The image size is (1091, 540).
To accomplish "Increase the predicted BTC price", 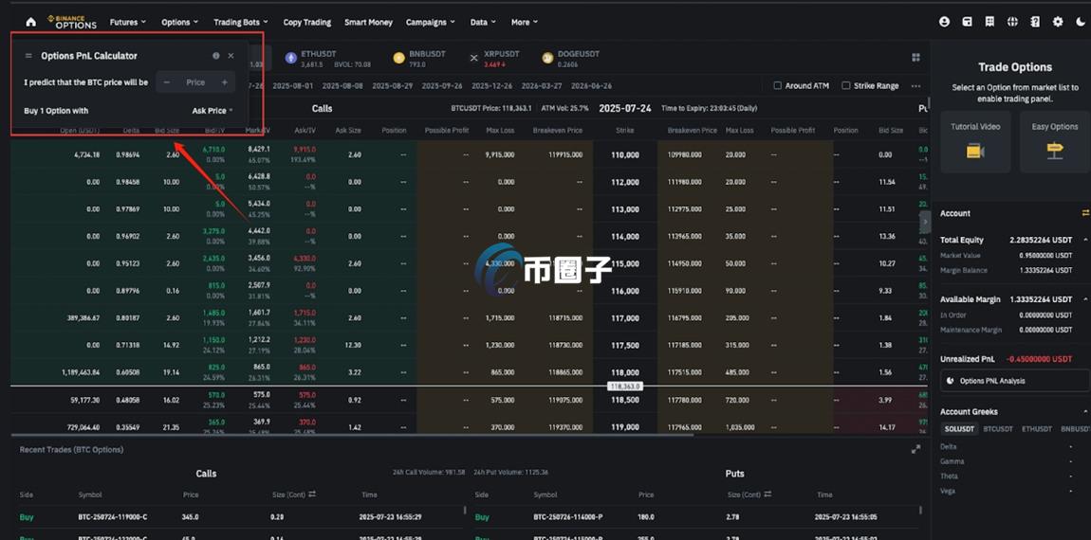I will coord(224,82).
